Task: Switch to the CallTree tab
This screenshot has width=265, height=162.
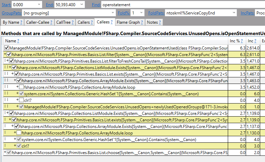Action: pyautogui.click(x=65, y=22)
